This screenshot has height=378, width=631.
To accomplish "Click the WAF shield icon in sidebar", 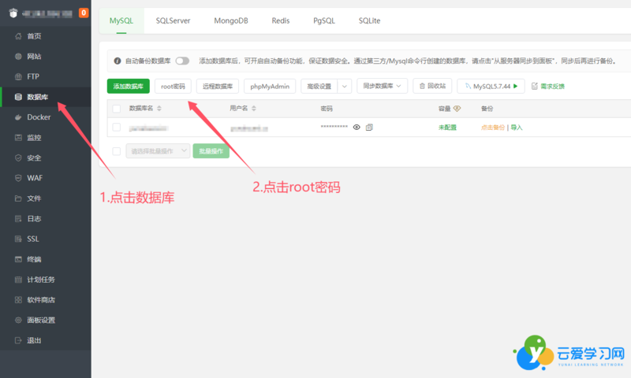I will pyautogui.click(x=18, y=178).
